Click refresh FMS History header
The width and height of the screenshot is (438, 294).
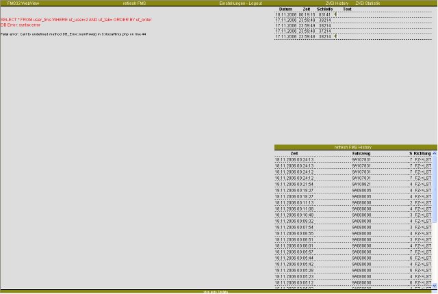(353, 147)
